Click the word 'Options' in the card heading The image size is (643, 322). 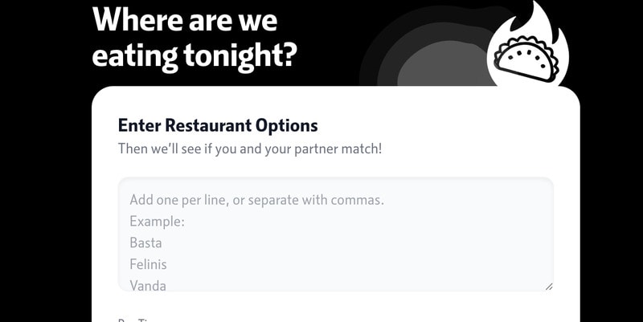287,125
